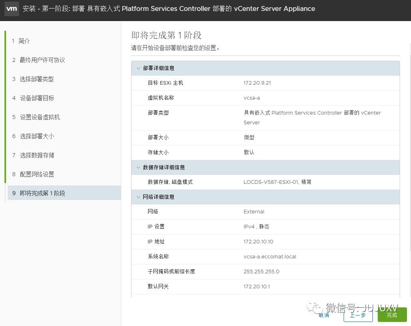Click the default gateway 172.20.10.1
Viewport: 411px width, 326px height.
pyautogui.click(x=256, y=286)
